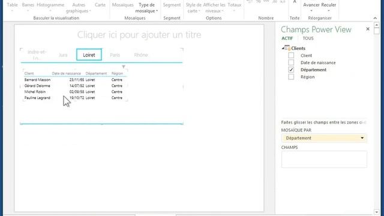
Task: Click the Clients table icon in field list
Action: click(x=287, y=48)
